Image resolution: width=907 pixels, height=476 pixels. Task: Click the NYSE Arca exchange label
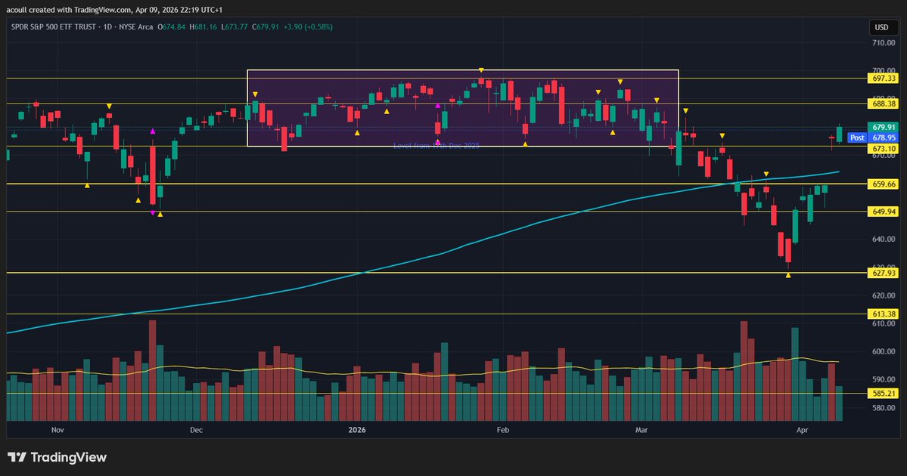(136, 27)
